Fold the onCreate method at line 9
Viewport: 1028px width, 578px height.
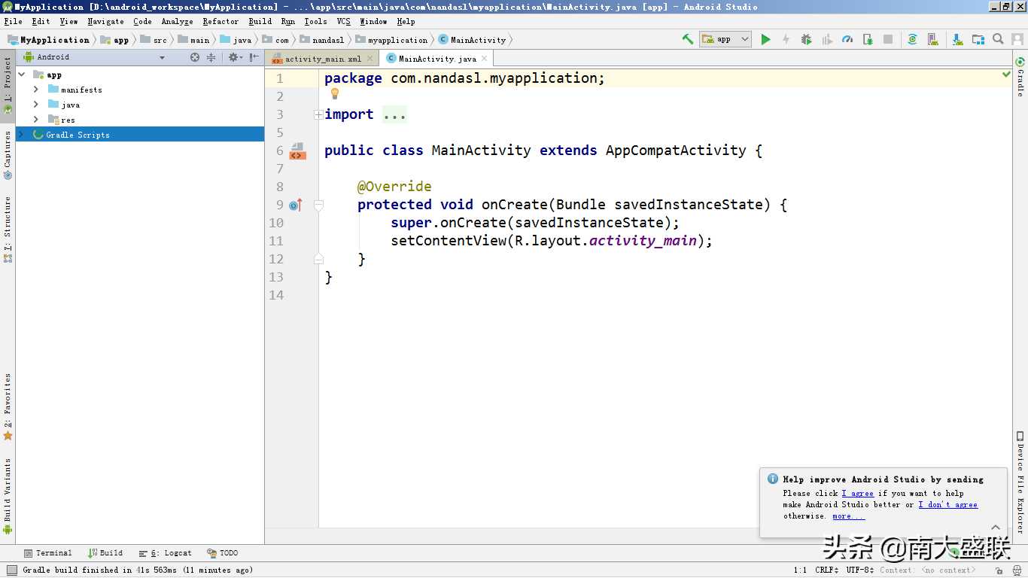pyautogui.click(x=318, y=205)
